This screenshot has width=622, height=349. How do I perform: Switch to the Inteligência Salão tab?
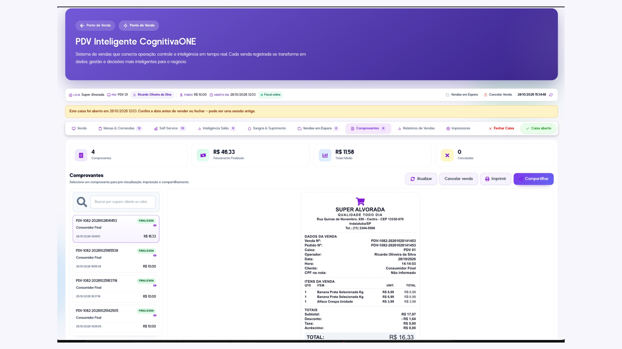click(217, 128)
